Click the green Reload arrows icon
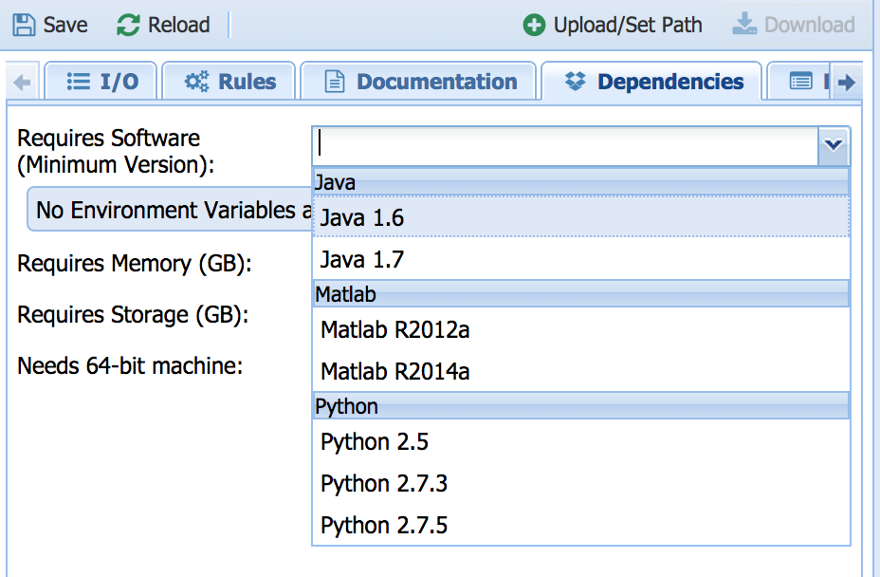This screenshot has width=880, height=577. (x=128, y=25)
